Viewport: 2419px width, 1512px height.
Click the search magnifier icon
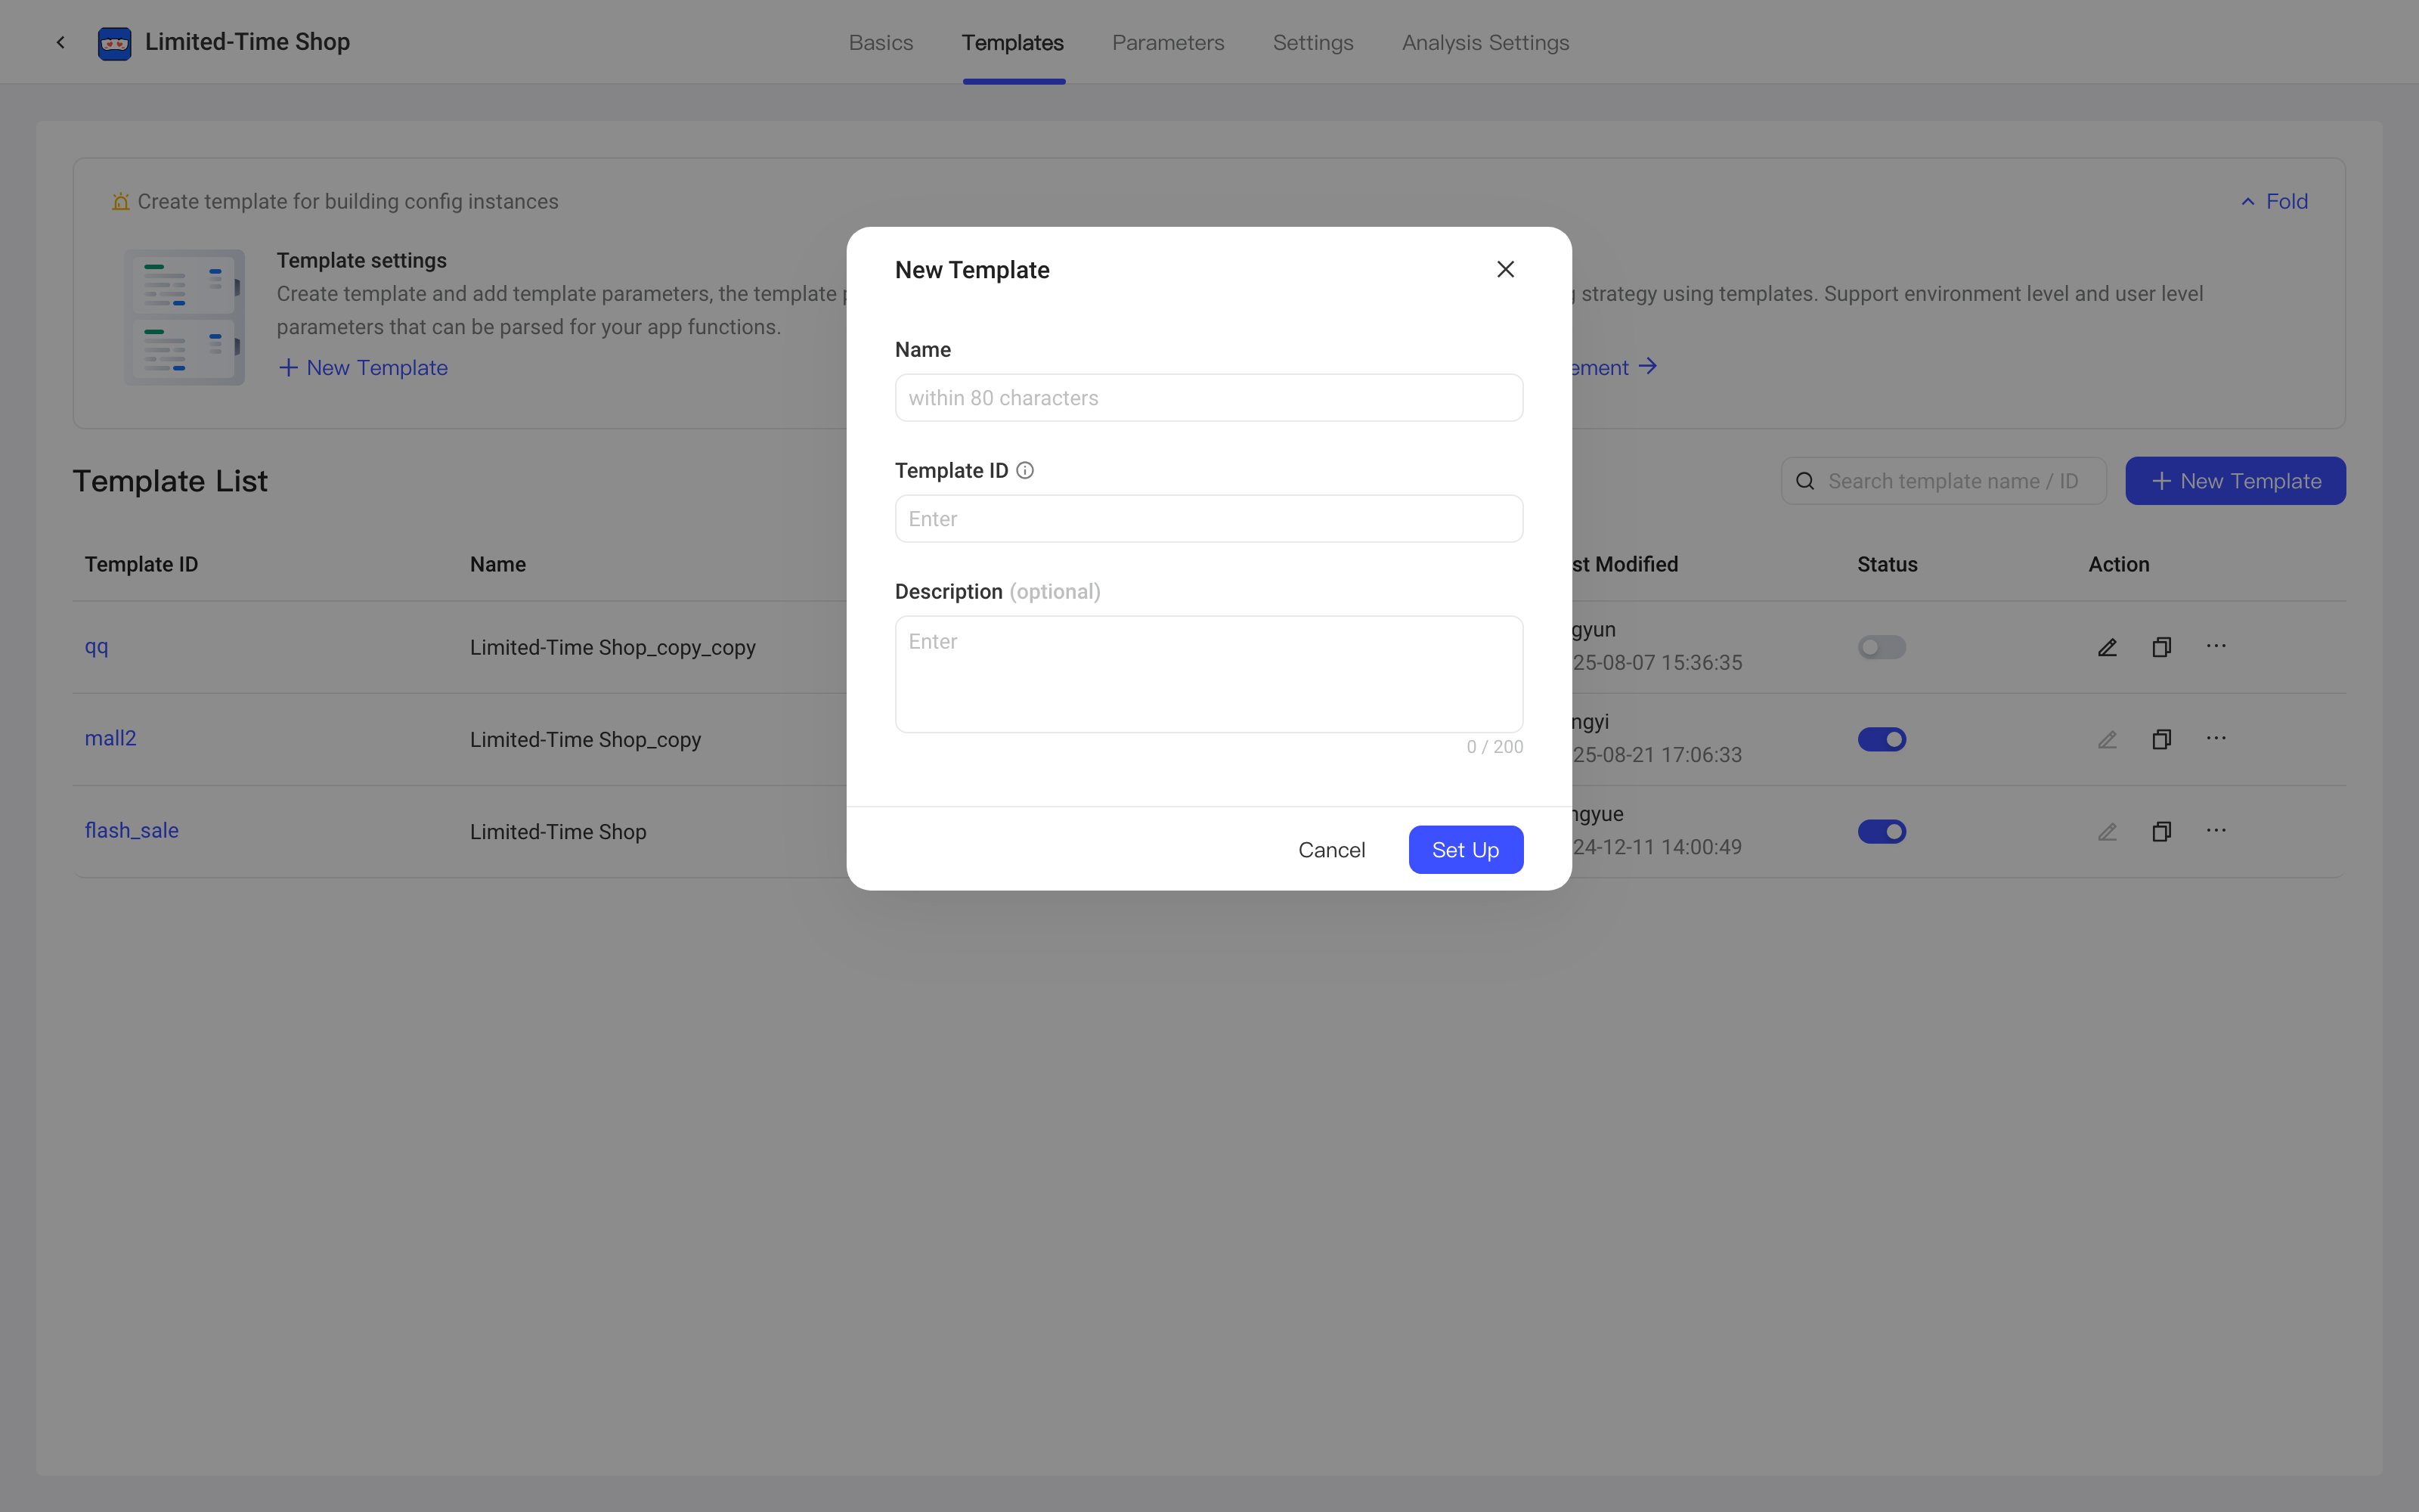click(1805, 481)
